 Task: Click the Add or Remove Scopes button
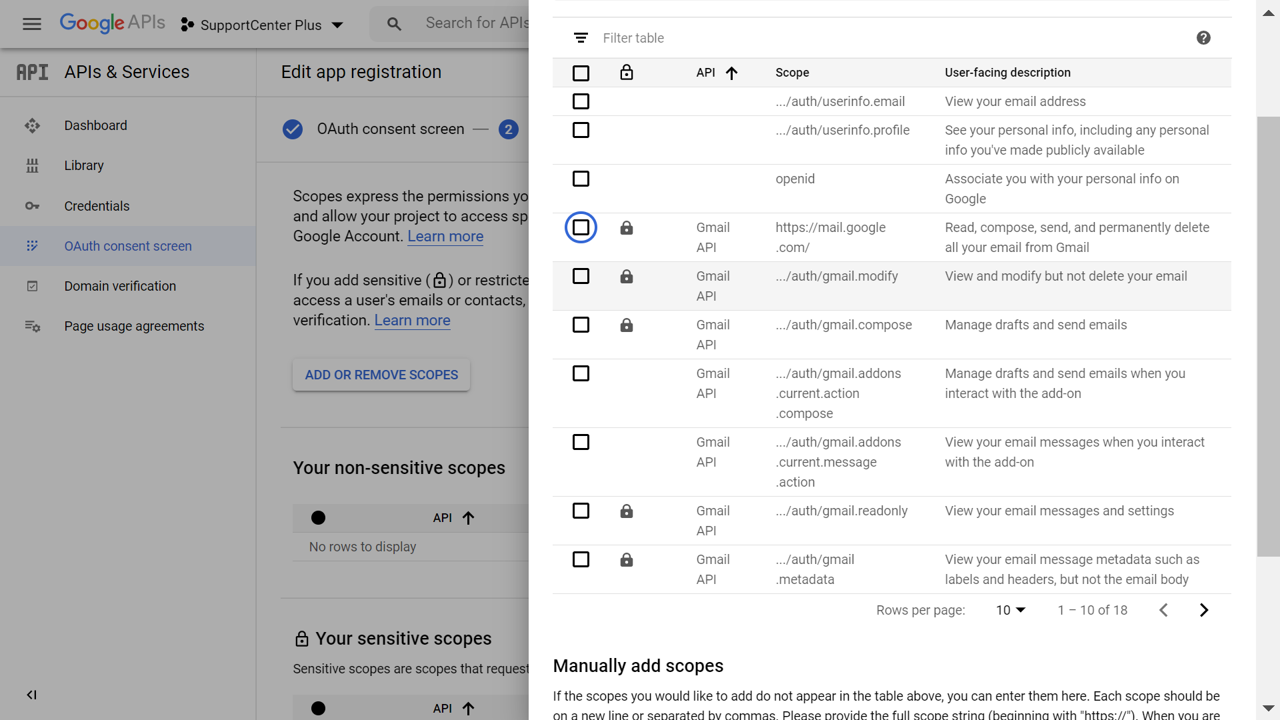coord(381,375)
